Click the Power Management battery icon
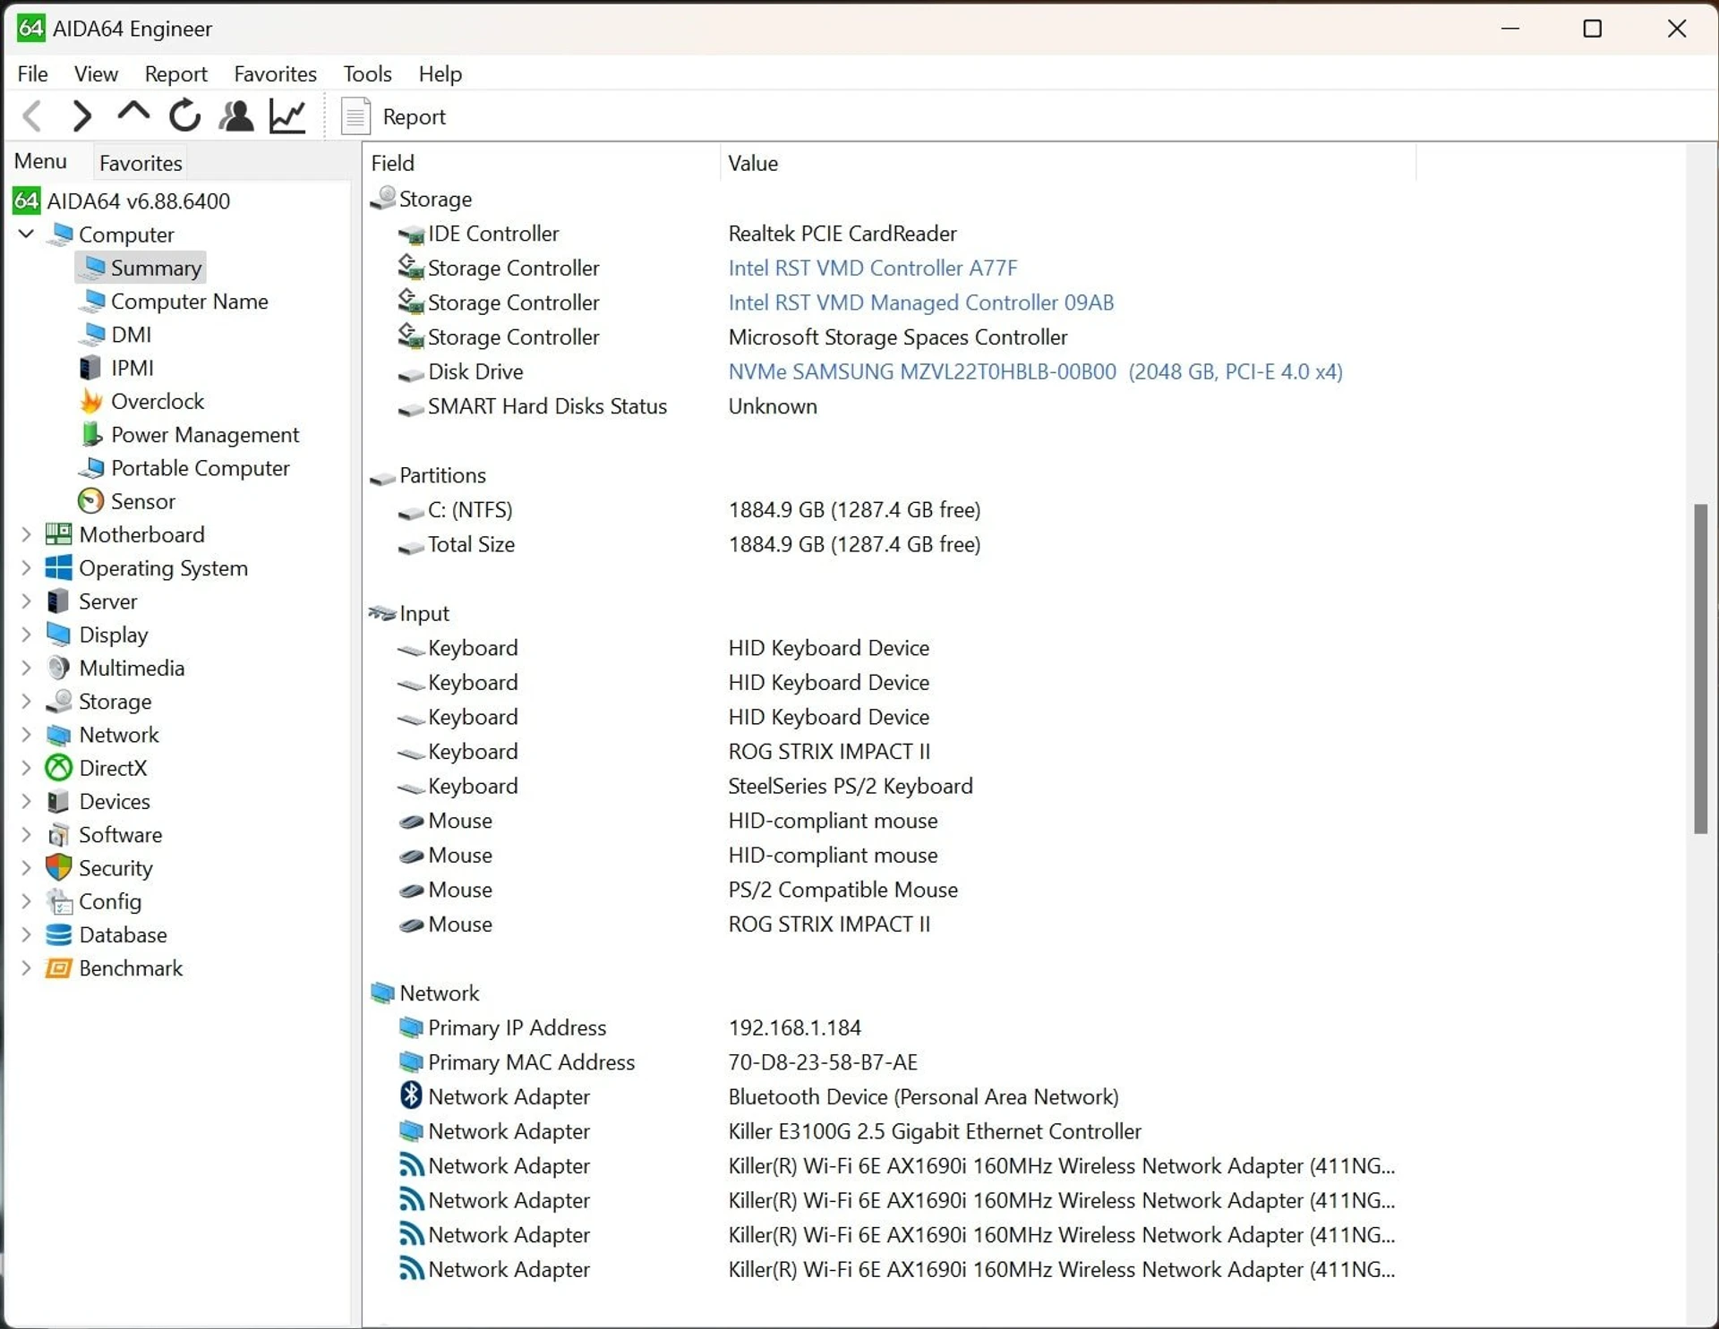The height and width of the screenshot is (1329, 1719). click(91, 435)
